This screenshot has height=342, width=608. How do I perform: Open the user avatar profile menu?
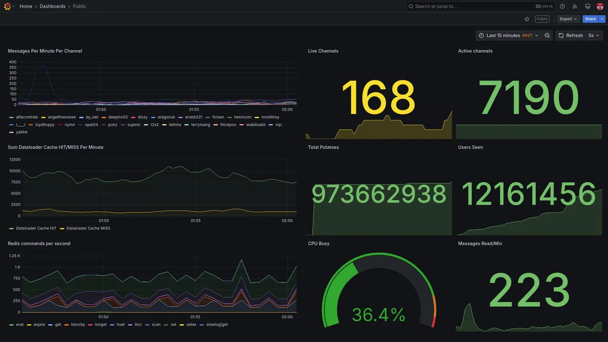[600, 6]
